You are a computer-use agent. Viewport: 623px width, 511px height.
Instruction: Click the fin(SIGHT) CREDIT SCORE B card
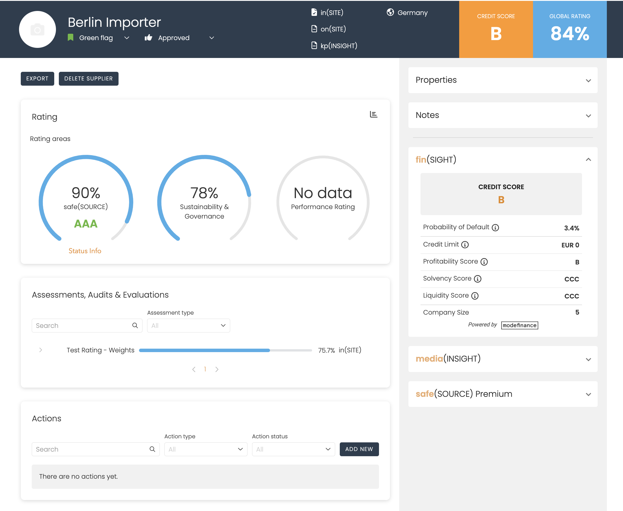pyautogui.click(x=501, y=194)
